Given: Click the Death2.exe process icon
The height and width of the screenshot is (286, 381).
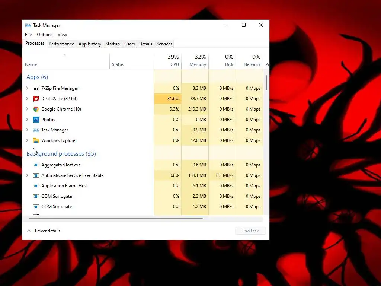Looking at the screenshot, I should point(36,99).
